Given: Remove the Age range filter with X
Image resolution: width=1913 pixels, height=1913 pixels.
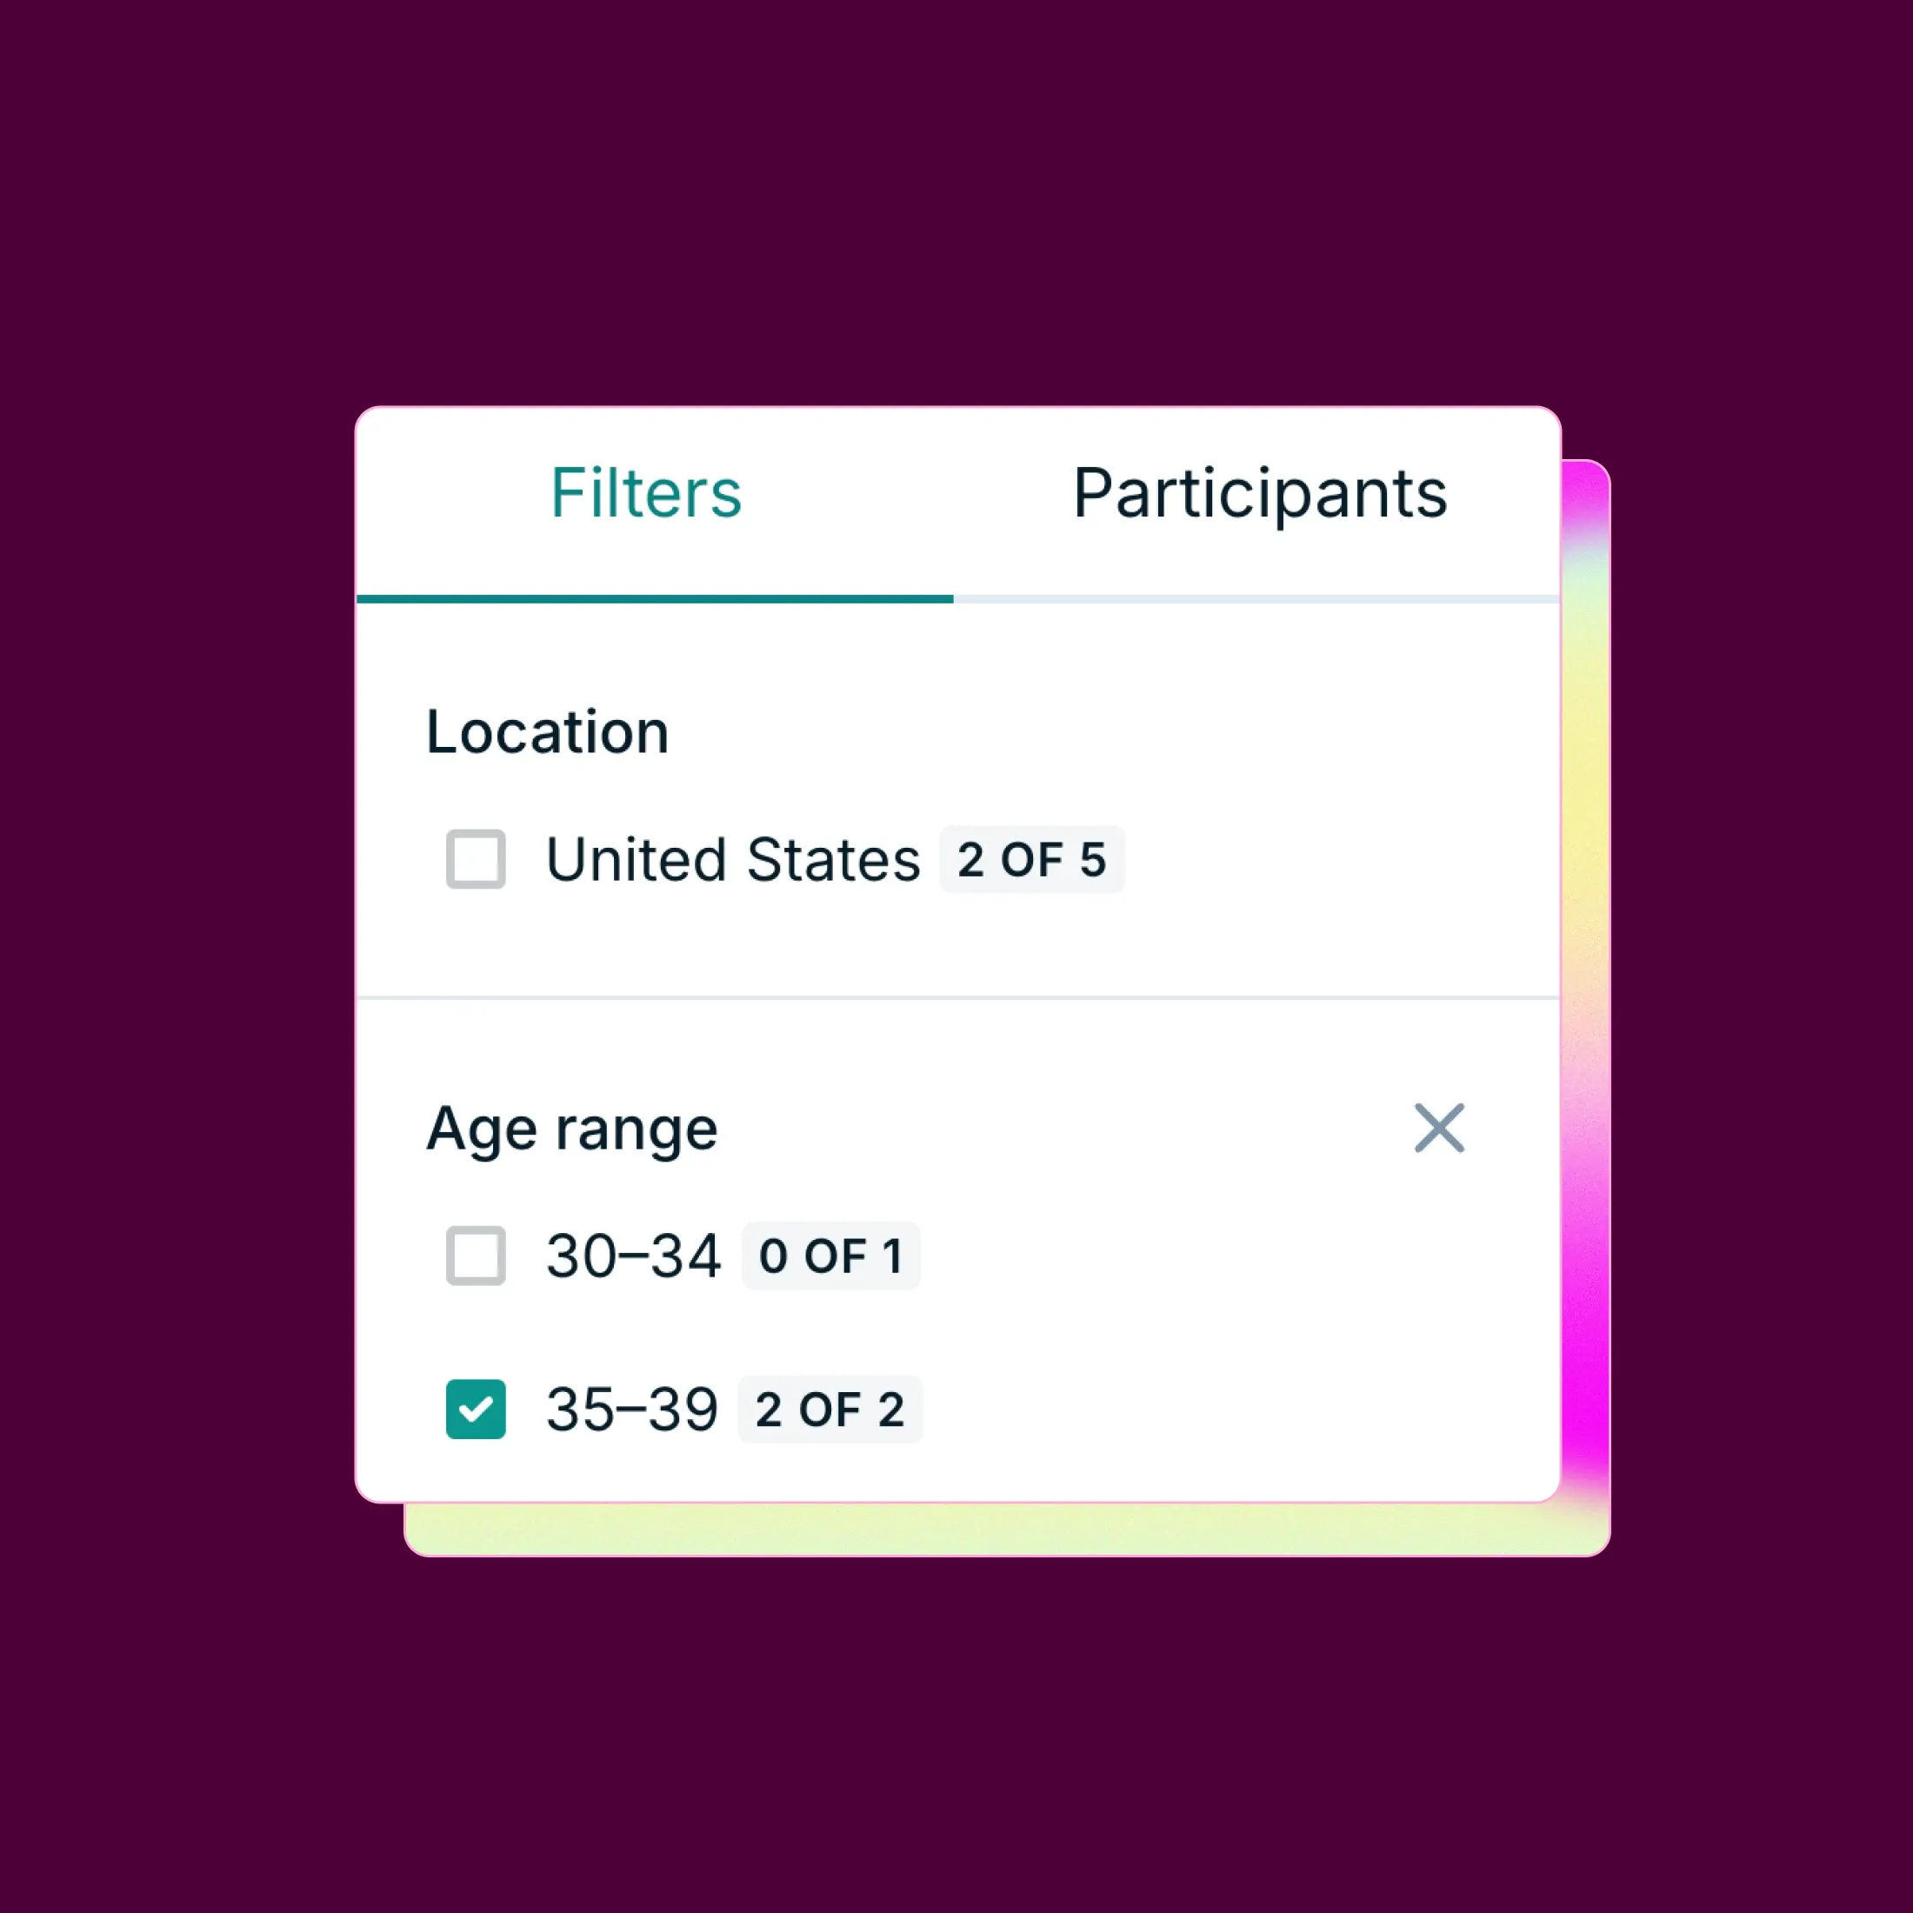Looking at the screenshot, I should tap(1439, 1128).
